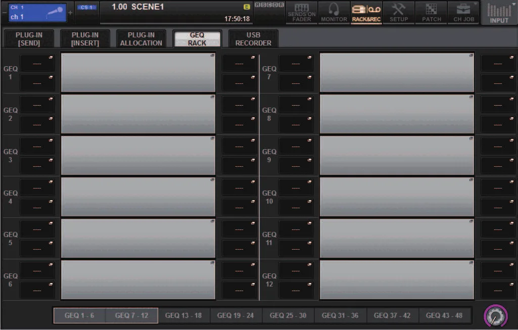Open the Monitor headphone screen
518x330 pixels.
point(334,13)
